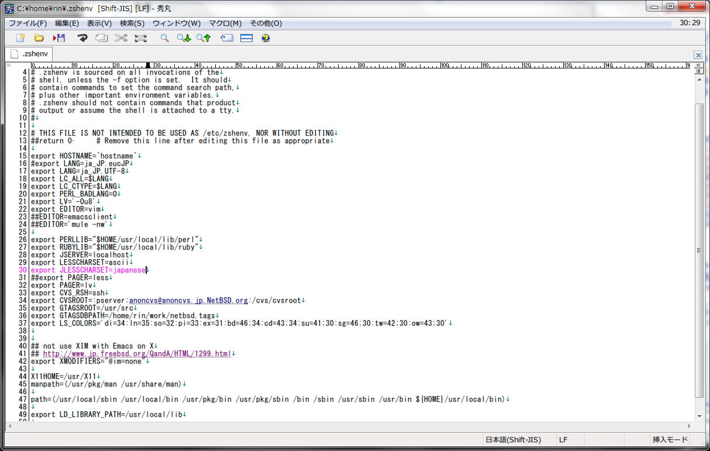Open the www.jp.freebsd.org QandA link
710x451 pixels.
pyautogui.click(x=137, y=353)
